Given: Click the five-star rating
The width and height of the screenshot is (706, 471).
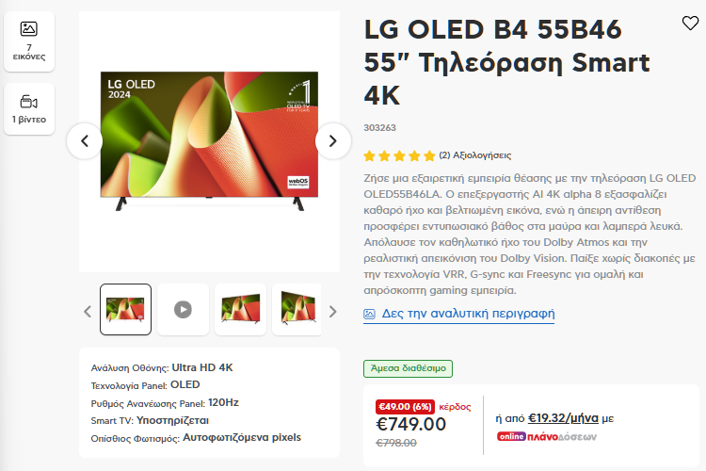Looking at the screenshot, I should click(x=399, y=155).
